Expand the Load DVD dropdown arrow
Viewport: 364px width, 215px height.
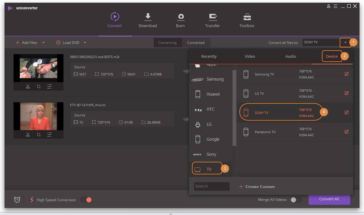[x=85, y=43]
